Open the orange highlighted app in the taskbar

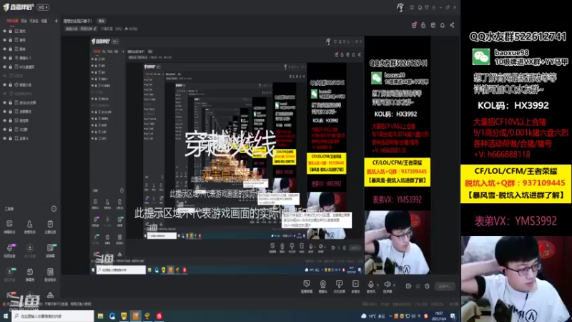[136, 316]
